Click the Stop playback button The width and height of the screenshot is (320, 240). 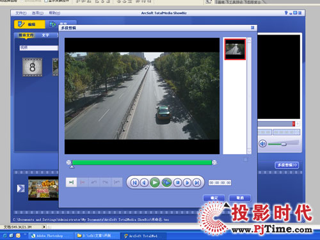pyautogui.click(x=177, y=182)
